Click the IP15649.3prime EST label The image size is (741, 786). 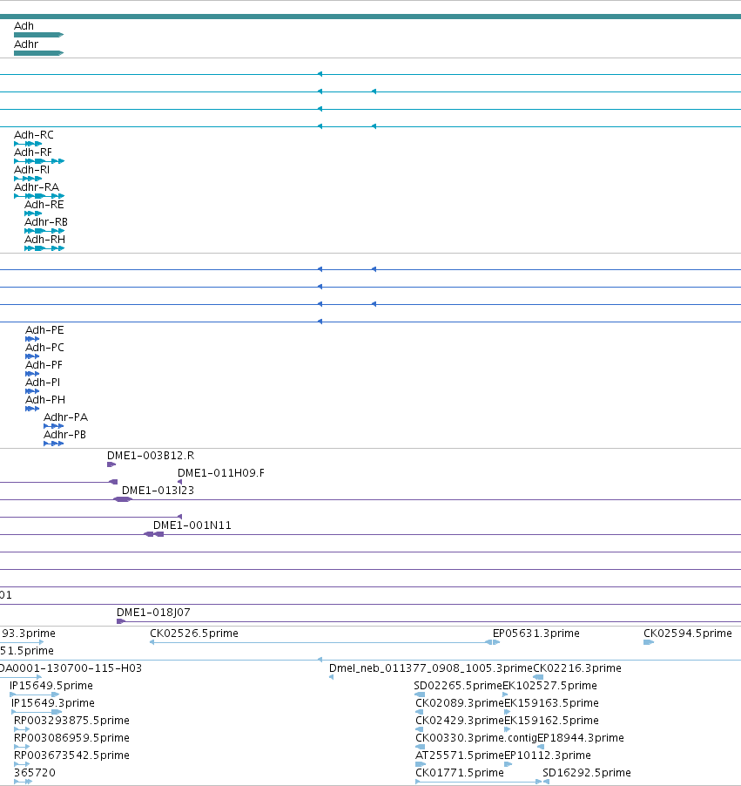coord(53,703)
